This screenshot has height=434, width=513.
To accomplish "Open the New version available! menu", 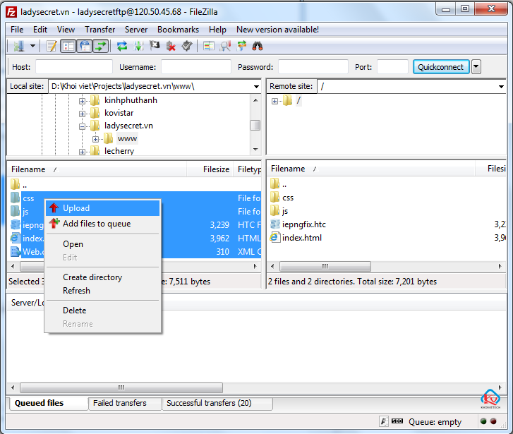I will (277, 30).
